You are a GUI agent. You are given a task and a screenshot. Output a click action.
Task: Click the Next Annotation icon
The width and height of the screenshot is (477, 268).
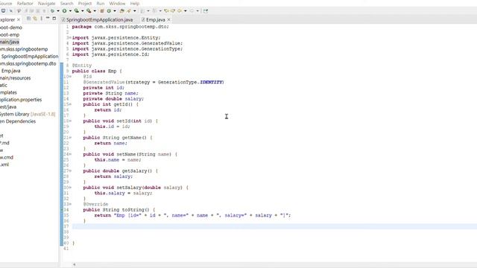[142, 11]
